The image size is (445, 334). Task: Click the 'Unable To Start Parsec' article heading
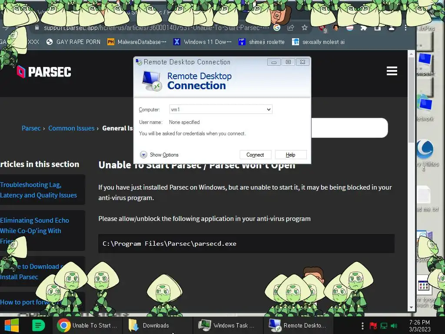pos(197,165)
